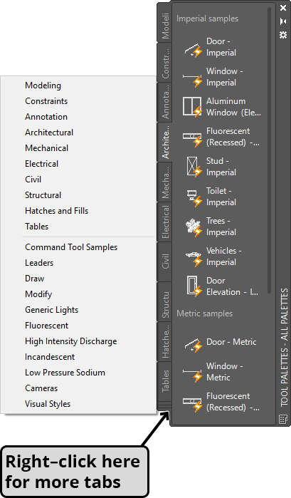The image size is (291, 498).
Task: Select Architectural in the tab menu
Action: coord(49,133)
